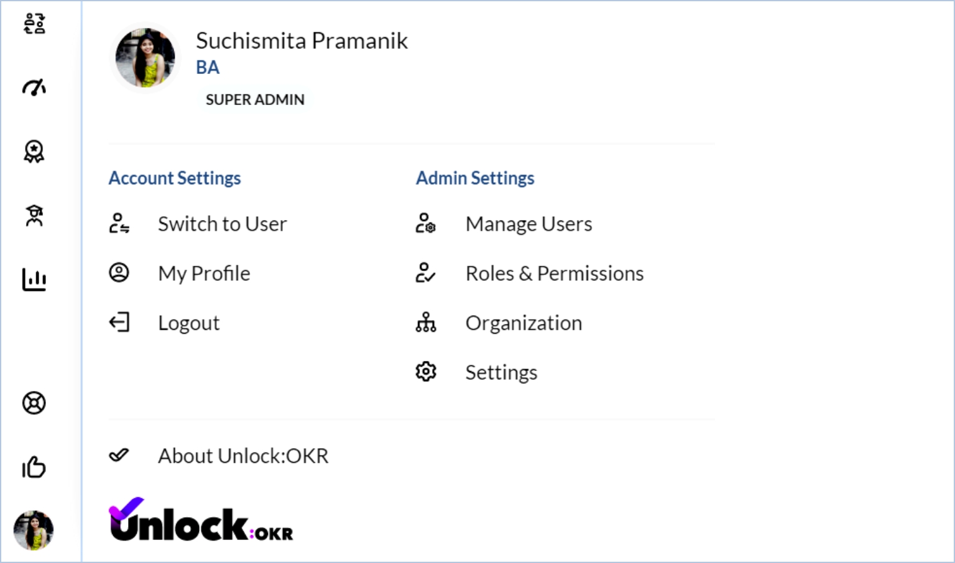Click the Settings gear icon
955x563 pixels.
pyautogui.click(x=426, y=372)
